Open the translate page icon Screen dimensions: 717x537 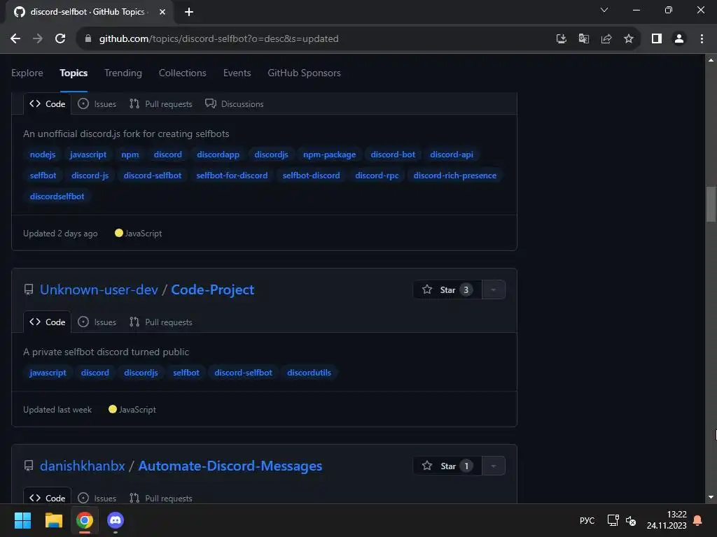583,39
